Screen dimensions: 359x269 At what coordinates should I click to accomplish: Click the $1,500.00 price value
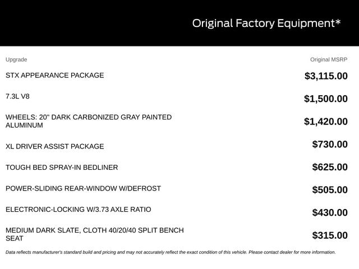[325, 99]
